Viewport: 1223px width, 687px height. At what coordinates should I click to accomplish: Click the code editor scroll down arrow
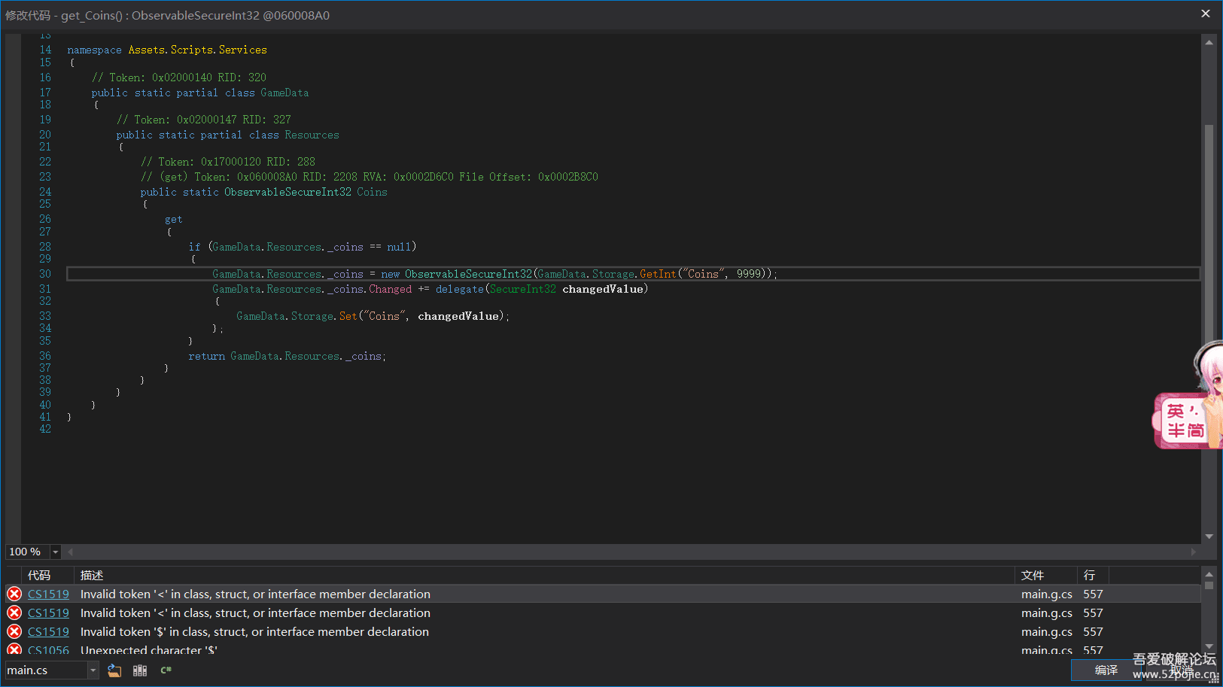pyautogui.click(x=1209, y=537)
